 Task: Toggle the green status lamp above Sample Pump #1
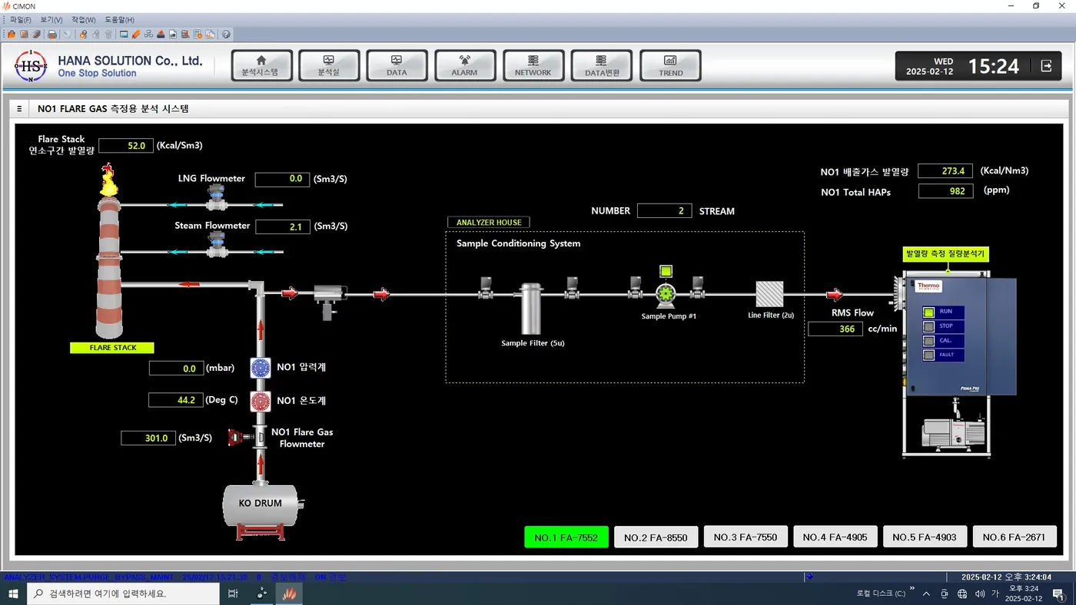(x=666, y=270)
